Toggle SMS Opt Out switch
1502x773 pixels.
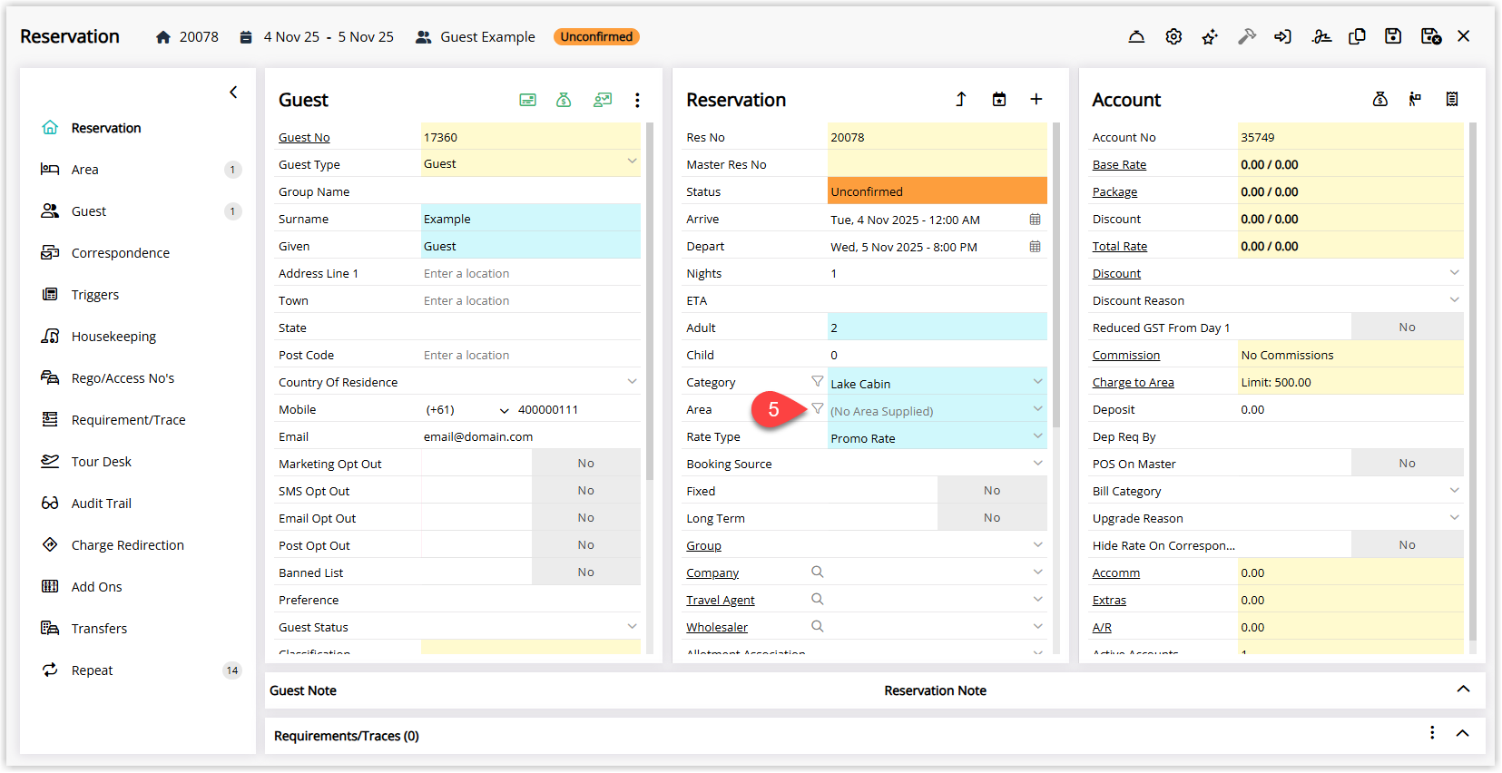(x=585, y=491)
